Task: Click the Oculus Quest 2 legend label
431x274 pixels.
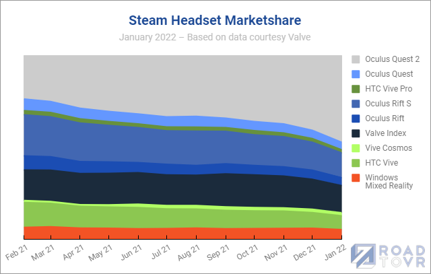Action: (392, 59)
